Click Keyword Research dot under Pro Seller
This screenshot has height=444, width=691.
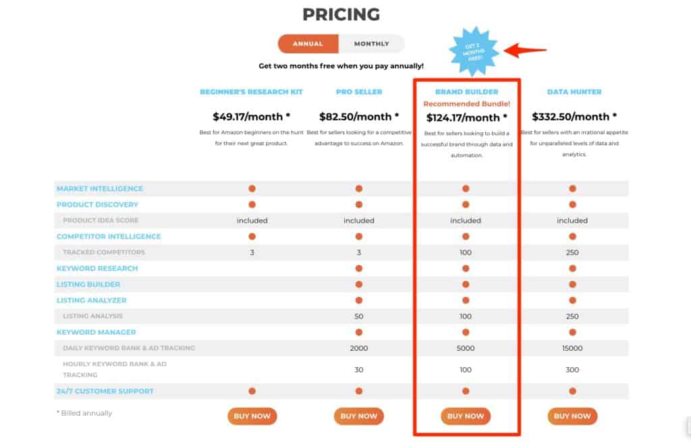[x=359, y=269]
